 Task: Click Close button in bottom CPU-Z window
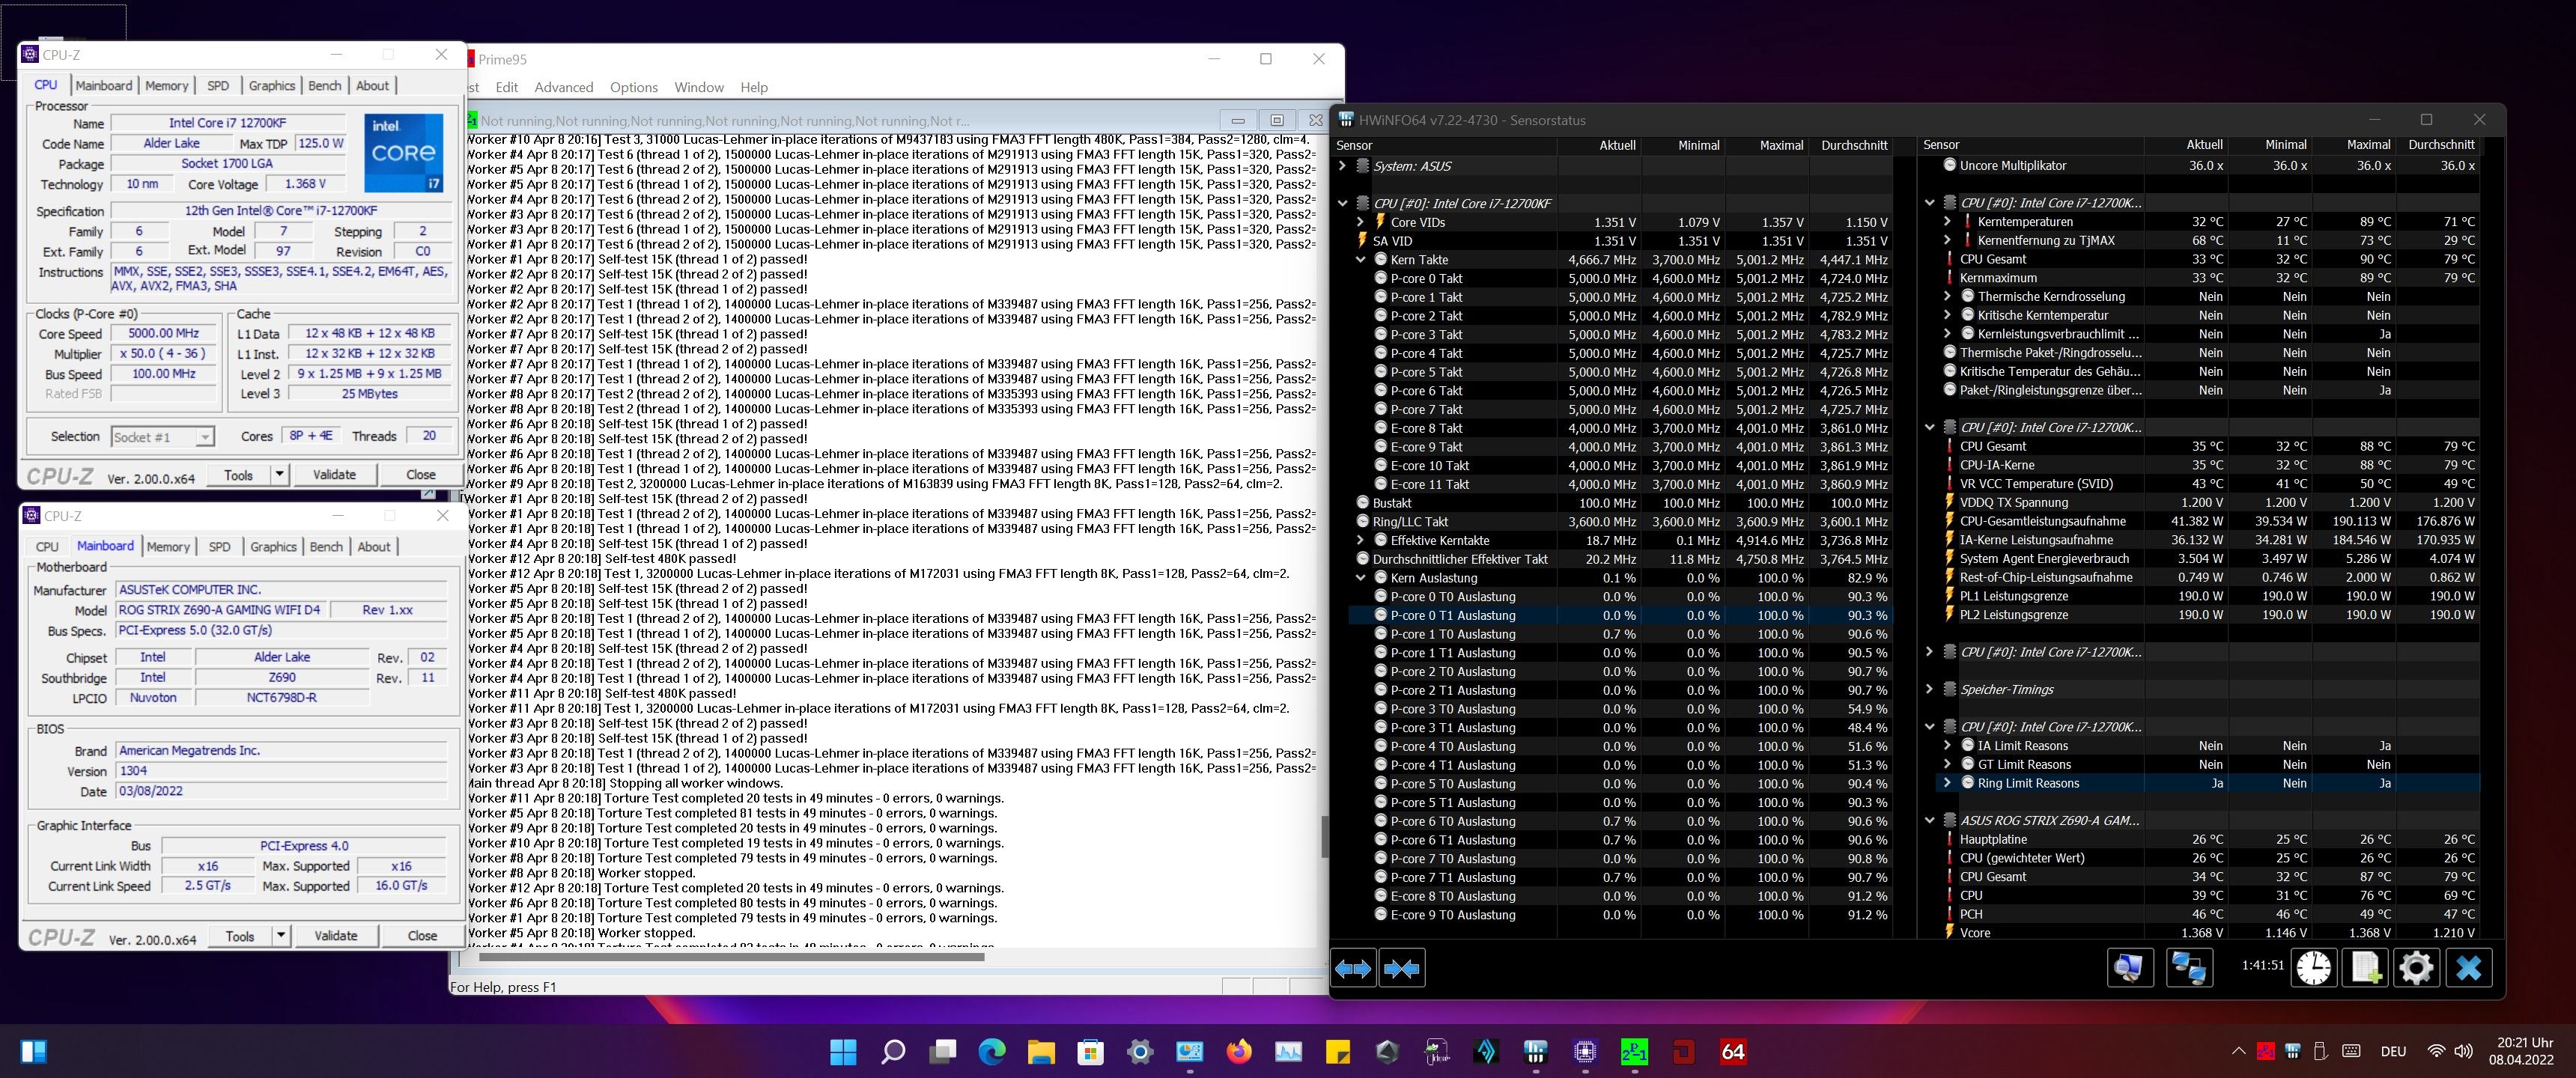[422, 936]
